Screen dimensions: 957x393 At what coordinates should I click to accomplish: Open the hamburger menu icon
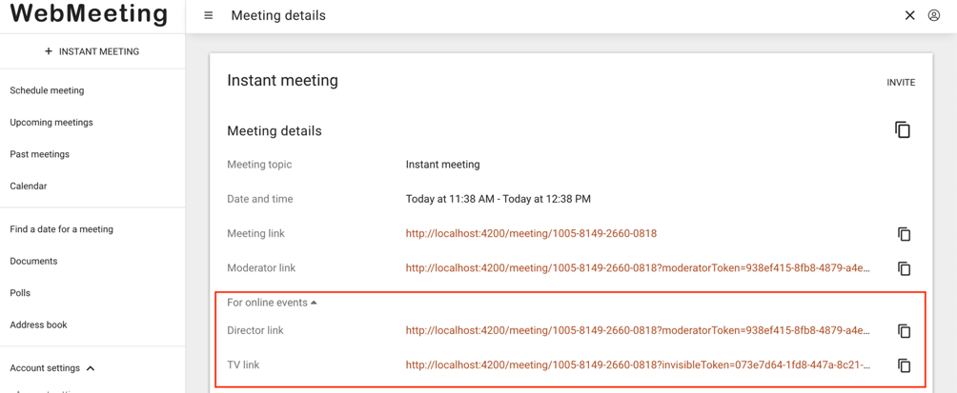coord(208,16)
